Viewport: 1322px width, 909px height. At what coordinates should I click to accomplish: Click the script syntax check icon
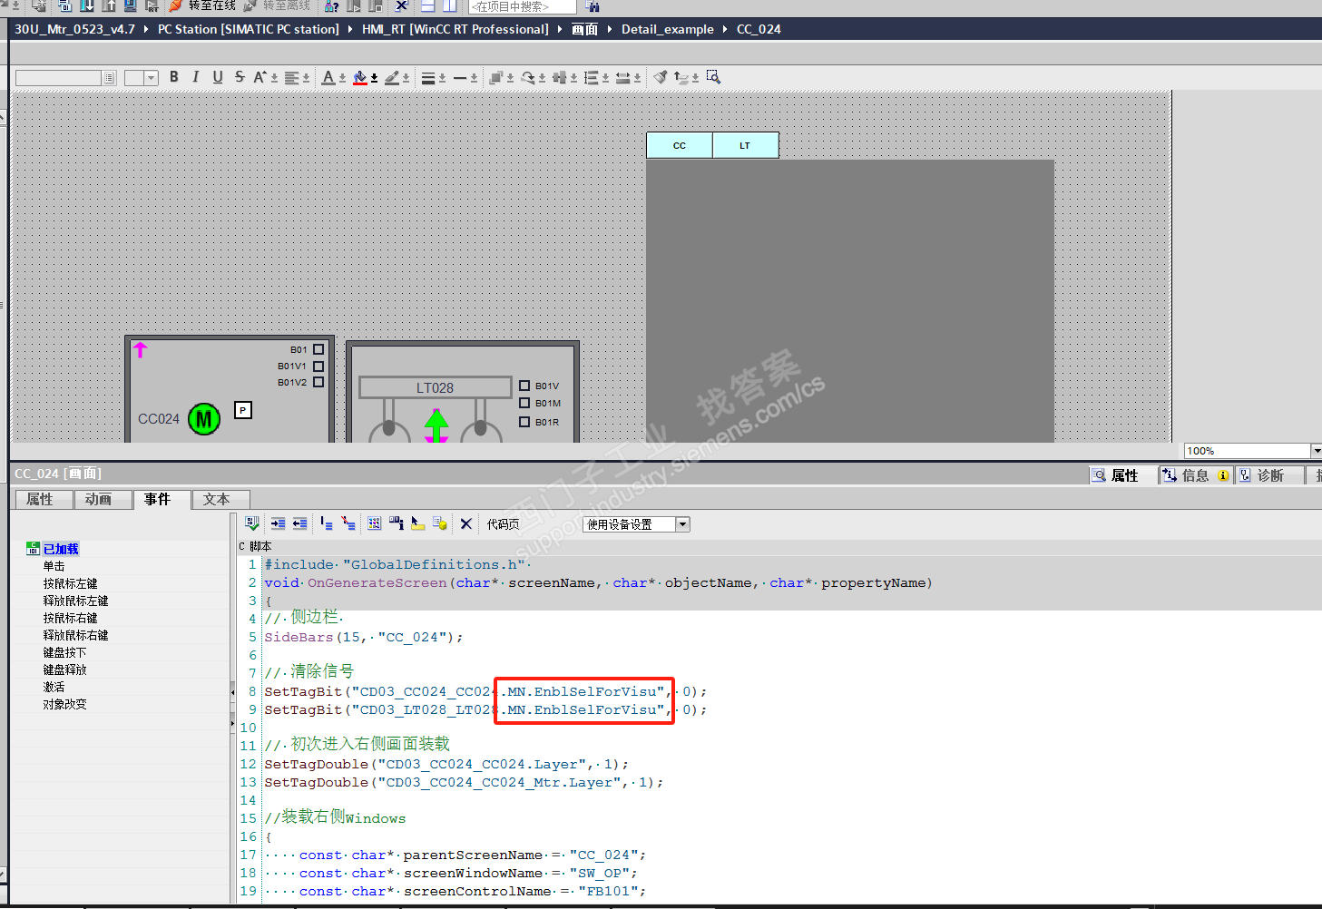[x=252, y=523]
